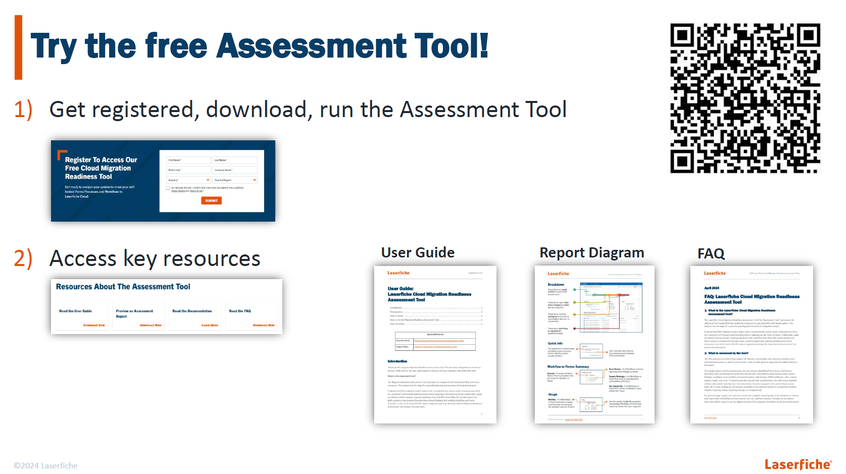This screenshot has width=846, height=474.
Task: Click Download Now under Read the User Guide
Action: click(x=94, y=325)
